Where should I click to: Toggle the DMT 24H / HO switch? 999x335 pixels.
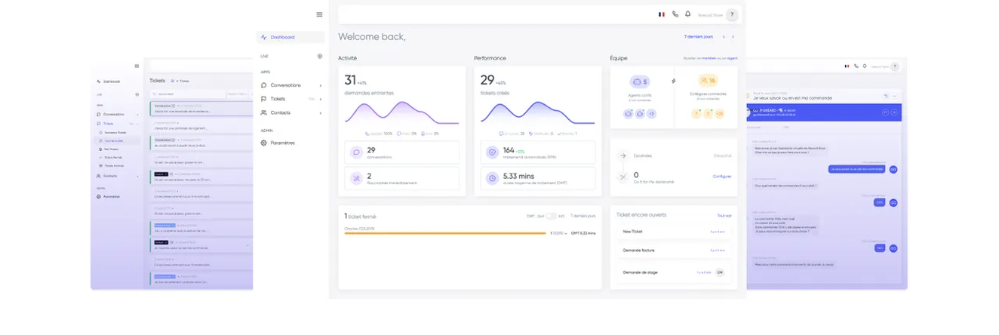click(552, 217)
